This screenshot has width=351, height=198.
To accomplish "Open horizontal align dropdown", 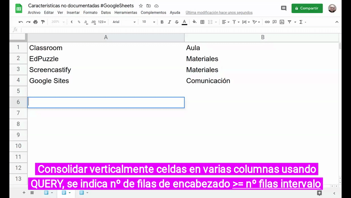I will coord(225,22).
